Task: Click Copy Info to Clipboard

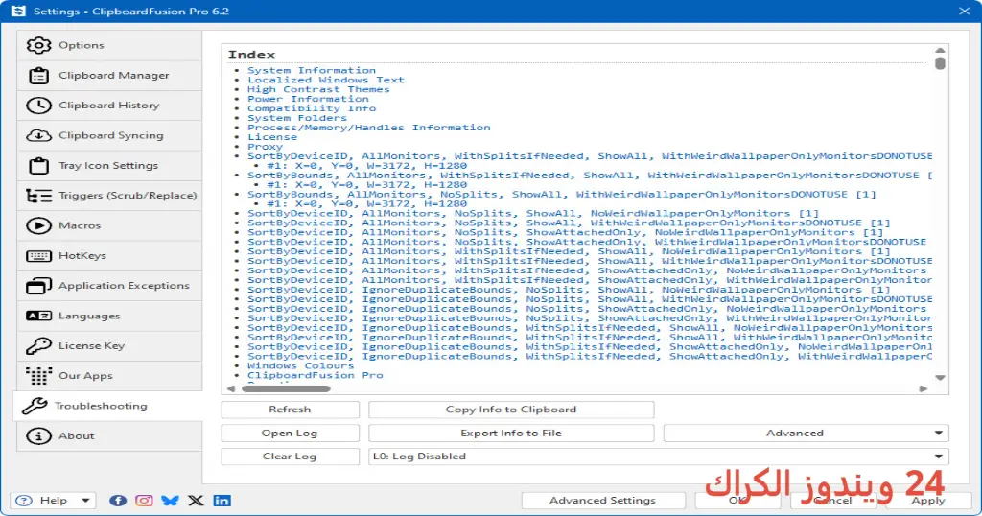Action: (x=511, y=410)
